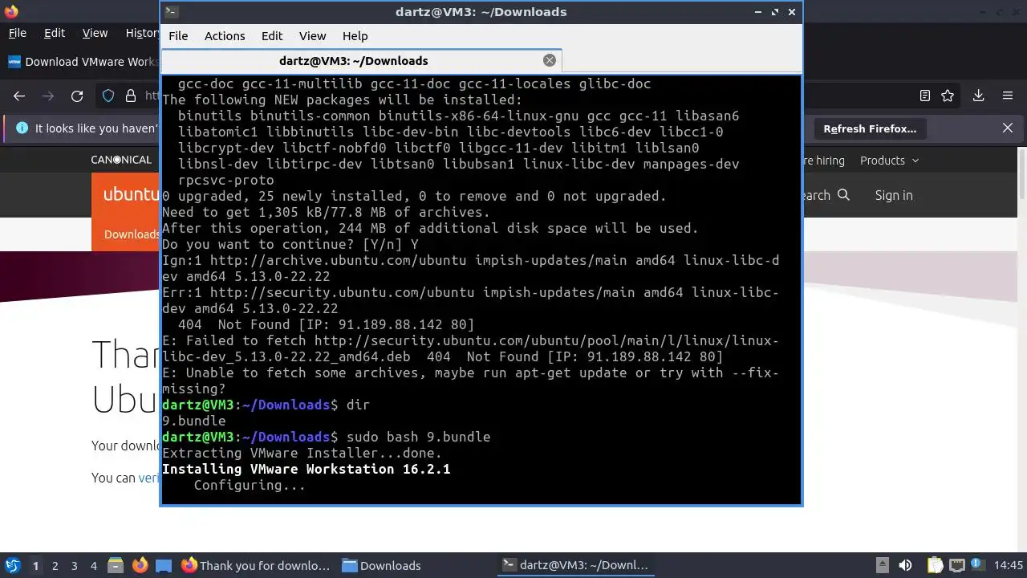Go back in Firefox
This screenshot has height=578, width=1027.
tap(19, 96)
